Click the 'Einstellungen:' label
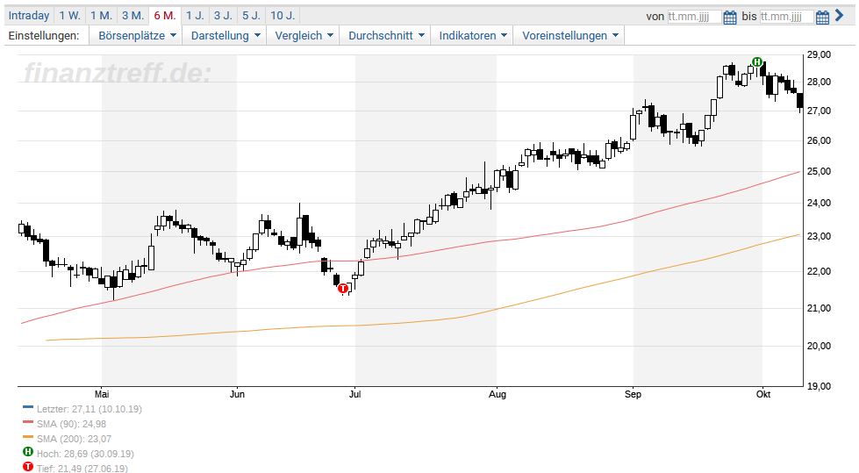This screenshot has height=473, width=859. pyautogui.click(x=44, y=36)
